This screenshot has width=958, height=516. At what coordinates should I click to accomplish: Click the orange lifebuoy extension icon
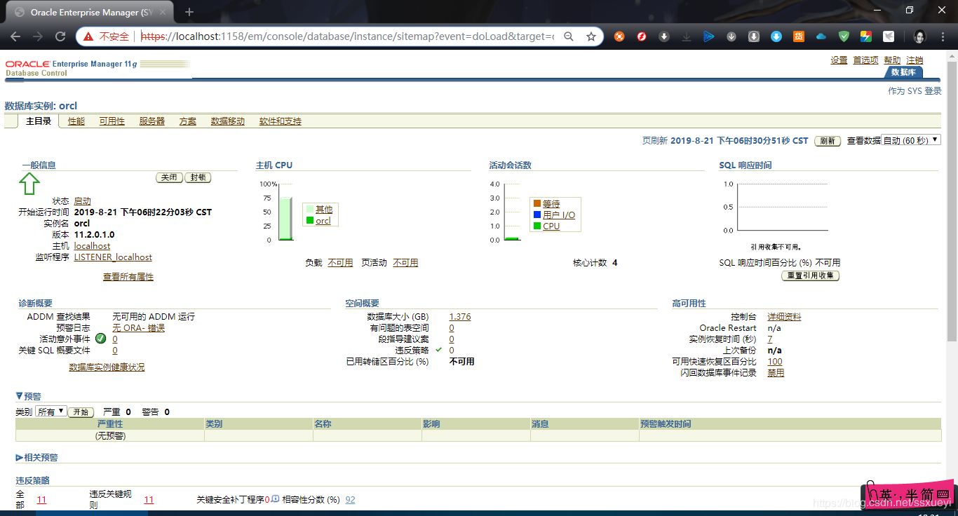[619, 36]
